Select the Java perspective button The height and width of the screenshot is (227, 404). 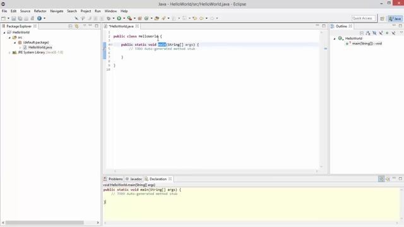point(395,18)
